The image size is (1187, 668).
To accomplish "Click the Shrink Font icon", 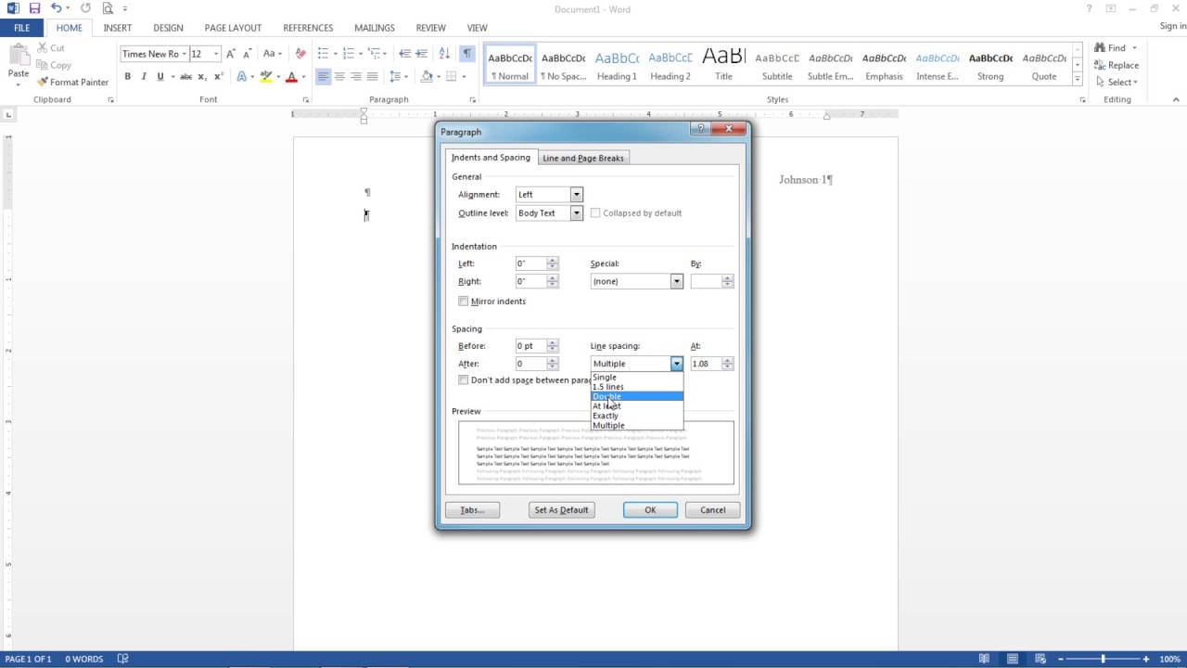I will pyautogui.click(x=246, y=54).
